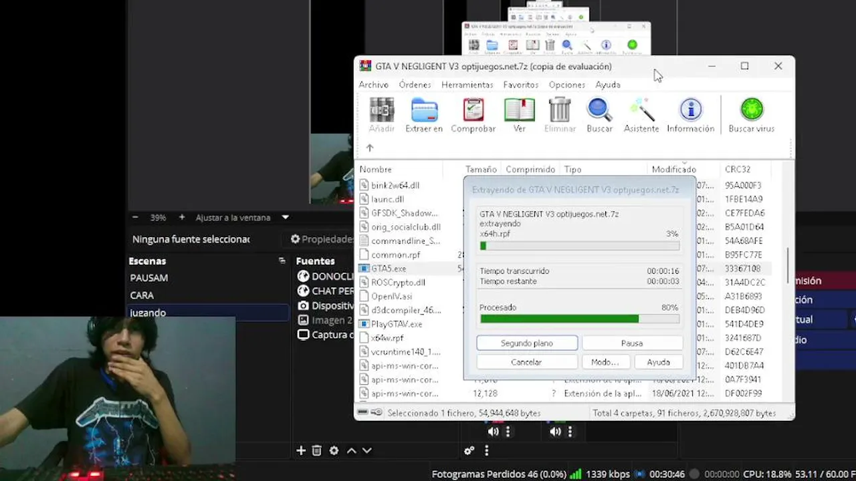The image size is (856, 481).
Task: Click the Pausa button
Action: 632,343
